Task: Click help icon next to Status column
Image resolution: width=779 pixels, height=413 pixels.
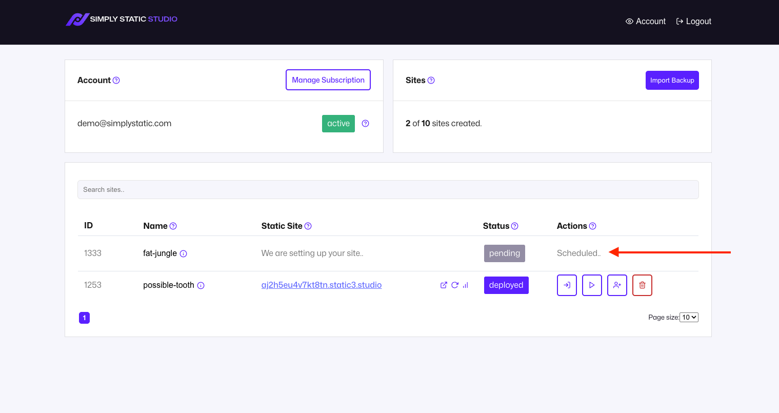Action: [x=515, y=226]
